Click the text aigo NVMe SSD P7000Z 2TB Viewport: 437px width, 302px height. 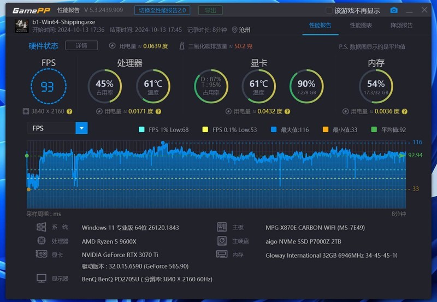[x=303, y=241]
